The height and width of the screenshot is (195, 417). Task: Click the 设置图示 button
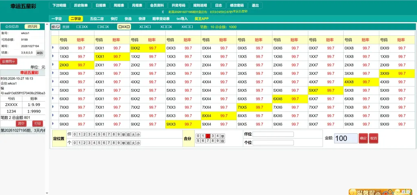click(x=9, y=61)
